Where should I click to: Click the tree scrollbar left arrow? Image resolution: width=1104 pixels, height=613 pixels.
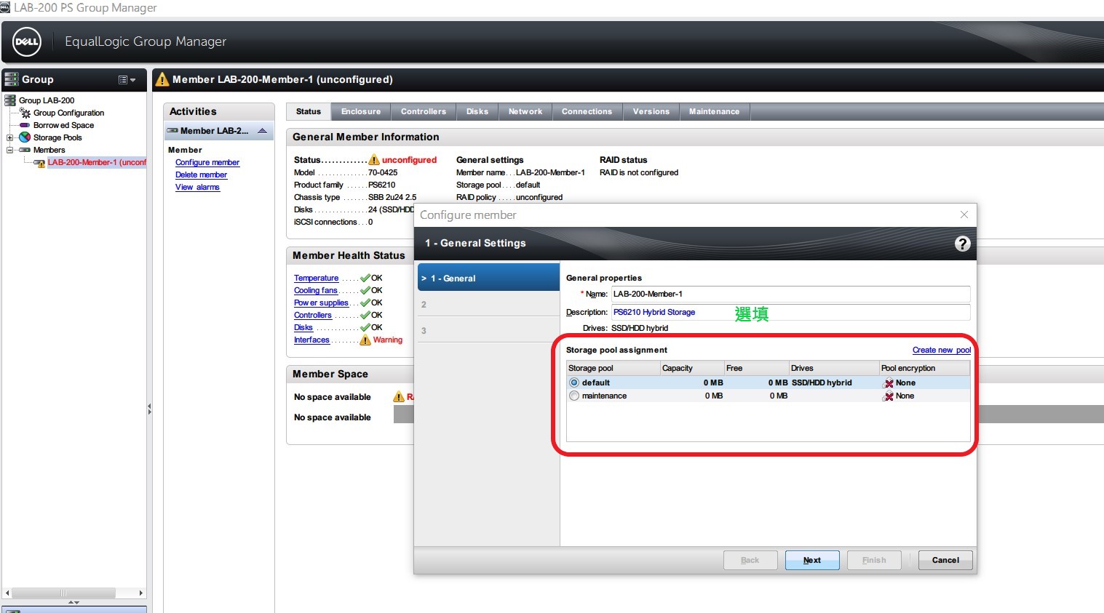click(x=7, y=593)
